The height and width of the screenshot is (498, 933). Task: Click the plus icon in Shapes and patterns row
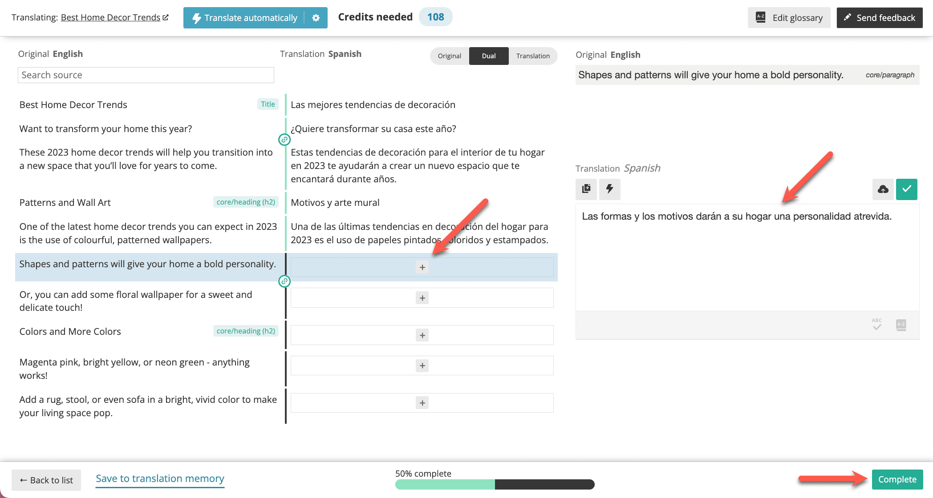(423, 266)
